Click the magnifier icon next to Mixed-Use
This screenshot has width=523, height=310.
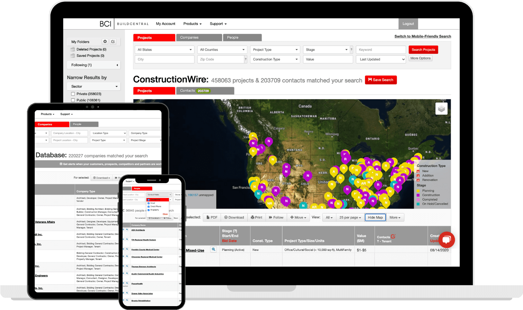pos(213,249)
